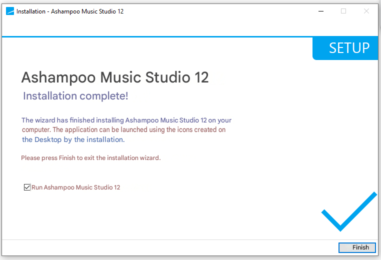
Task: Click 'The wizard has finished installing' paragraph
Action: (x=126, y=130)
